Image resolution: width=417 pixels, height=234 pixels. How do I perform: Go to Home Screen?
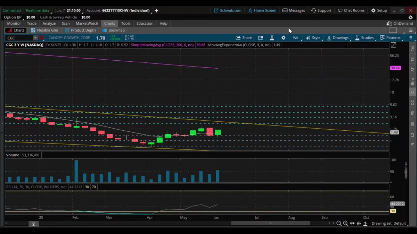[x=262, y=10]
